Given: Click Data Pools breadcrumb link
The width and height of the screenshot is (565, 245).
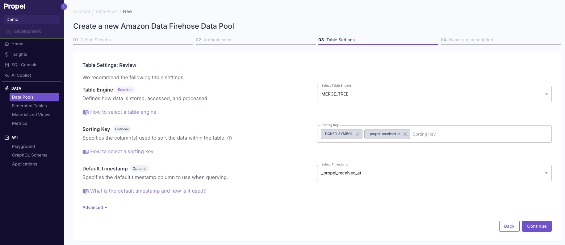Looking at the screenshot, I should pyautogui.click(x=107, y=11).
